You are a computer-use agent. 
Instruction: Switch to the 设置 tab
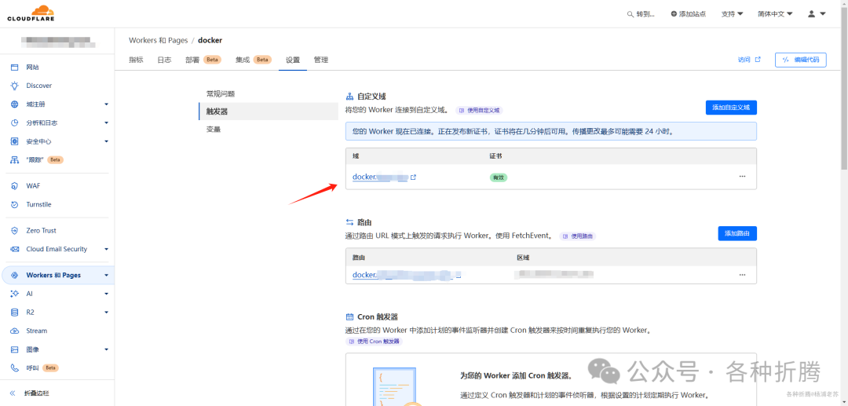[293, 60]
